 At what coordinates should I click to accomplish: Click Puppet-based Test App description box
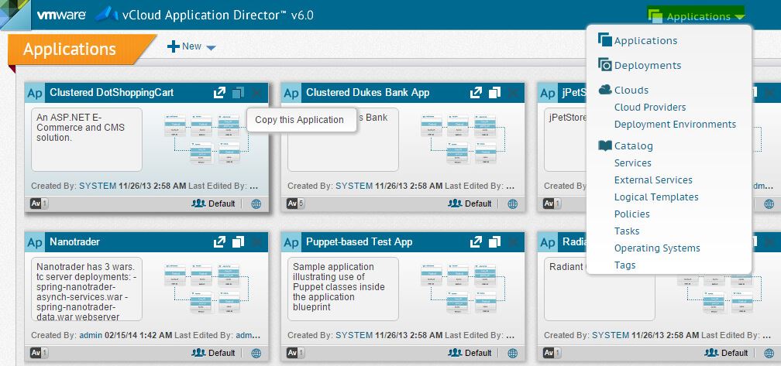343,289
